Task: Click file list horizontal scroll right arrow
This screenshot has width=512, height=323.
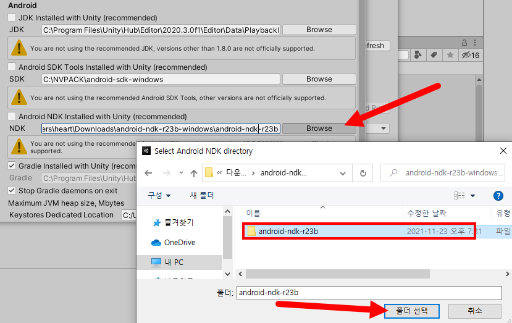Action: click(x=508, y=274)
